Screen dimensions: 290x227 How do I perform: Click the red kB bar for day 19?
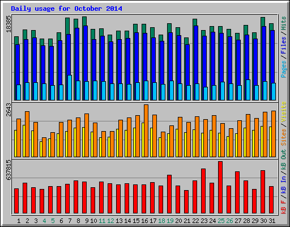coord(169,194)
